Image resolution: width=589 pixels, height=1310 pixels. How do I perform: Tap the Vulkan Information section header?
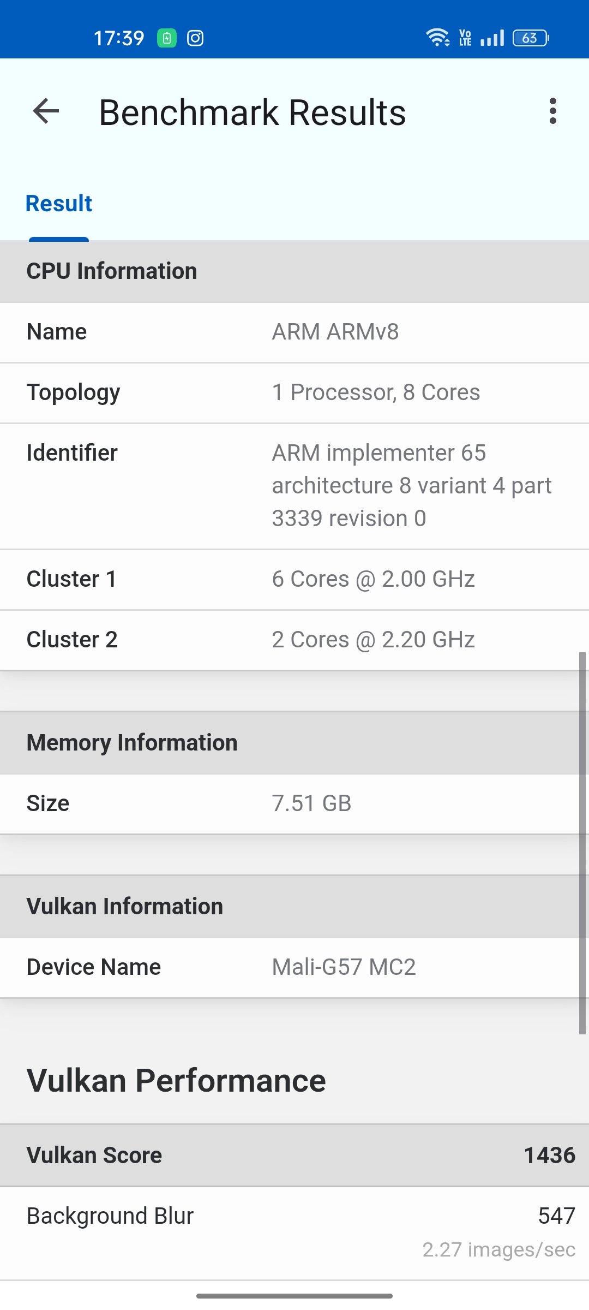294,907
